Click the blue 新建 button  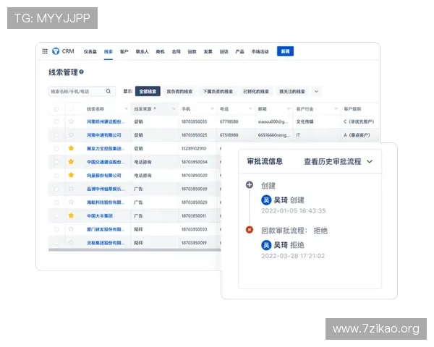(x=285, y=51)
